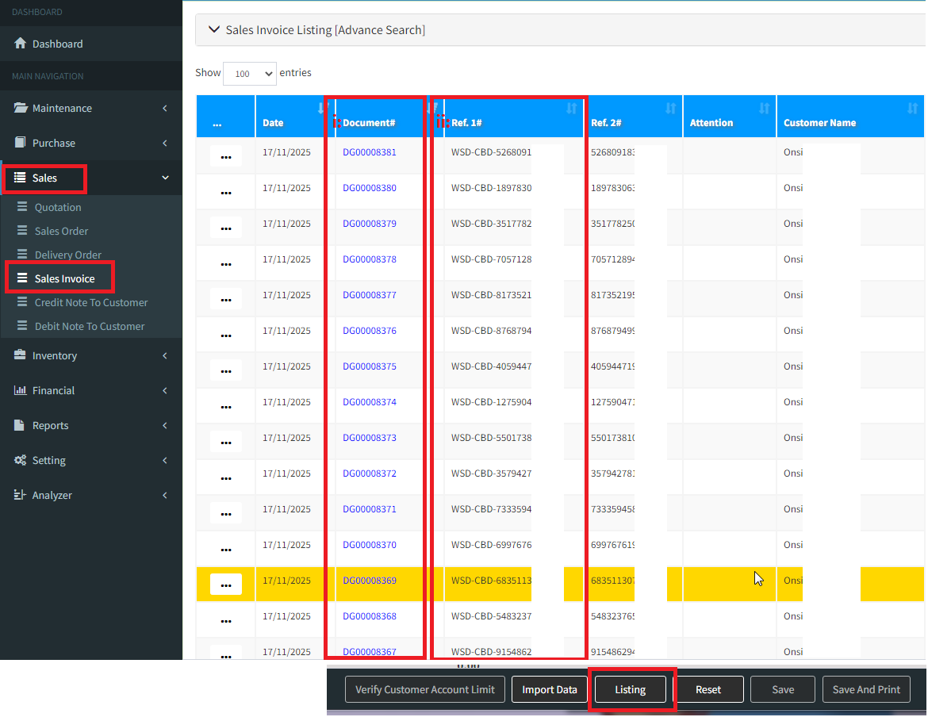This screenshot has width=928, height=717.
Task: Click the Inventory briefcase icon
Action: (x=21, y=355)
